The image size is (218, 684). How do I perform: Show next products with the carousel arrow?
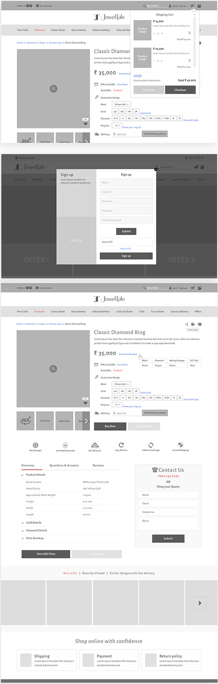coord(199,603)
